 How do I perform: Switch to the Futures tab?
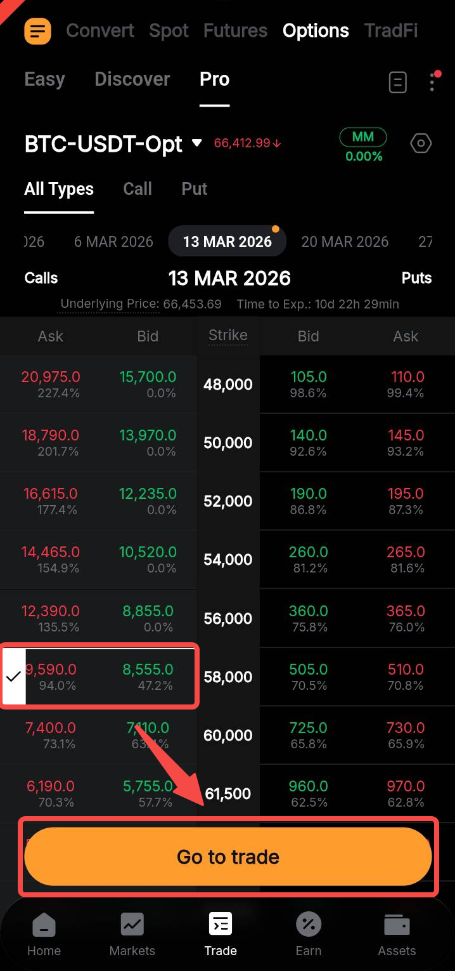pyautogui.click(x=235, y=30)
